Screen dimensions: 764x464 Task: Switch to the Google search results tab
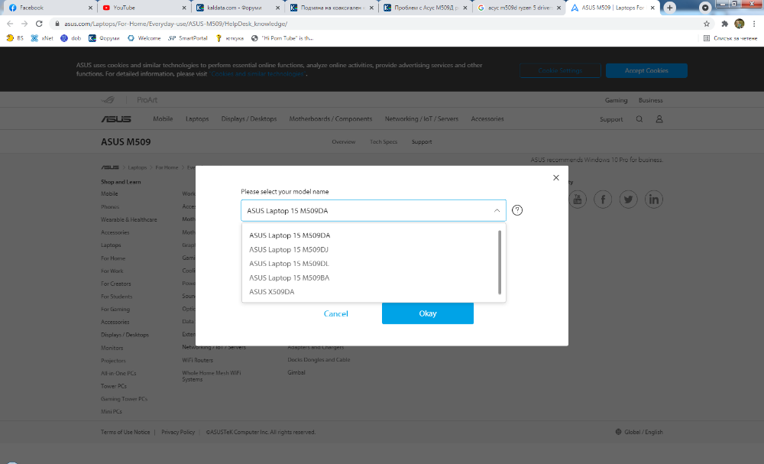point(519,8)
